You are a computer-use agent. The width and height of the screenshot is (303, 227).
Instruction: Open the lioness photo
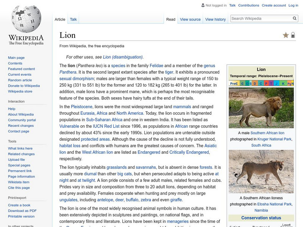(261, 172)
